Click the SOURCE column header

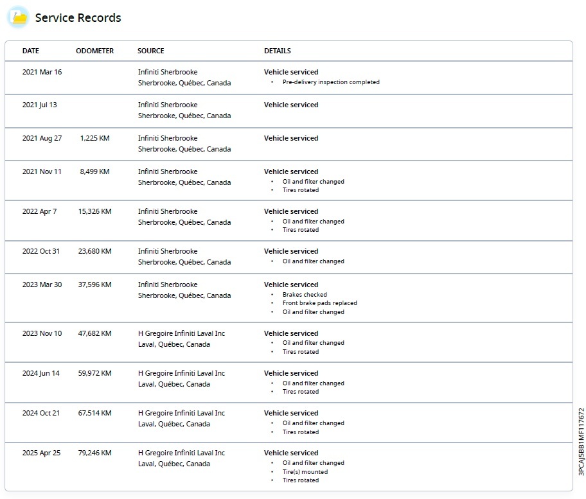[x=150, y=51]
